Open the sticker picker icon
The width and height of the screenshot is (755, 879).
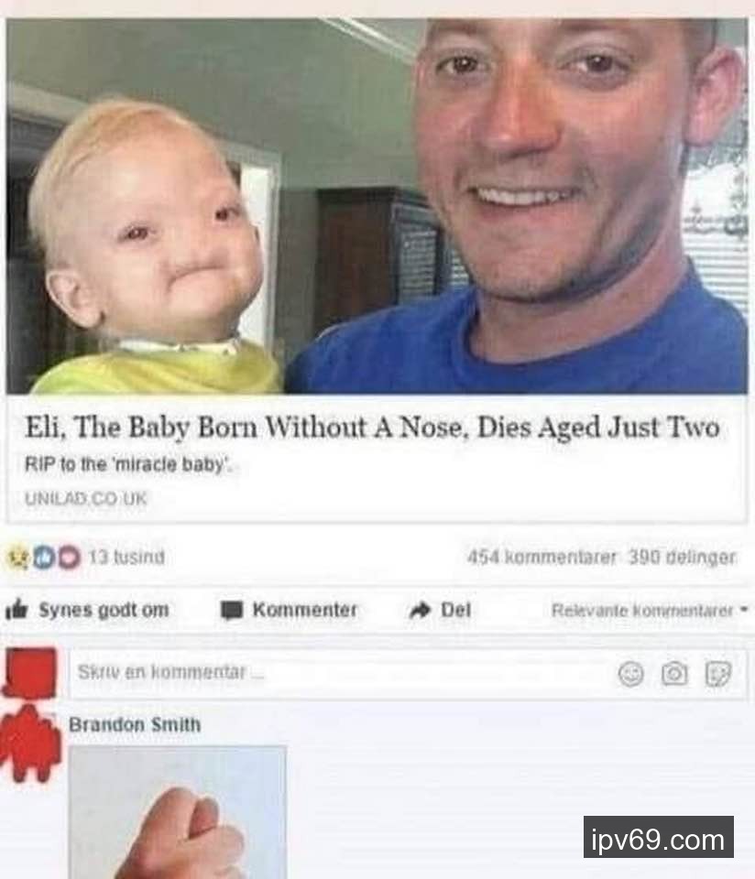[x=718, y=673]
